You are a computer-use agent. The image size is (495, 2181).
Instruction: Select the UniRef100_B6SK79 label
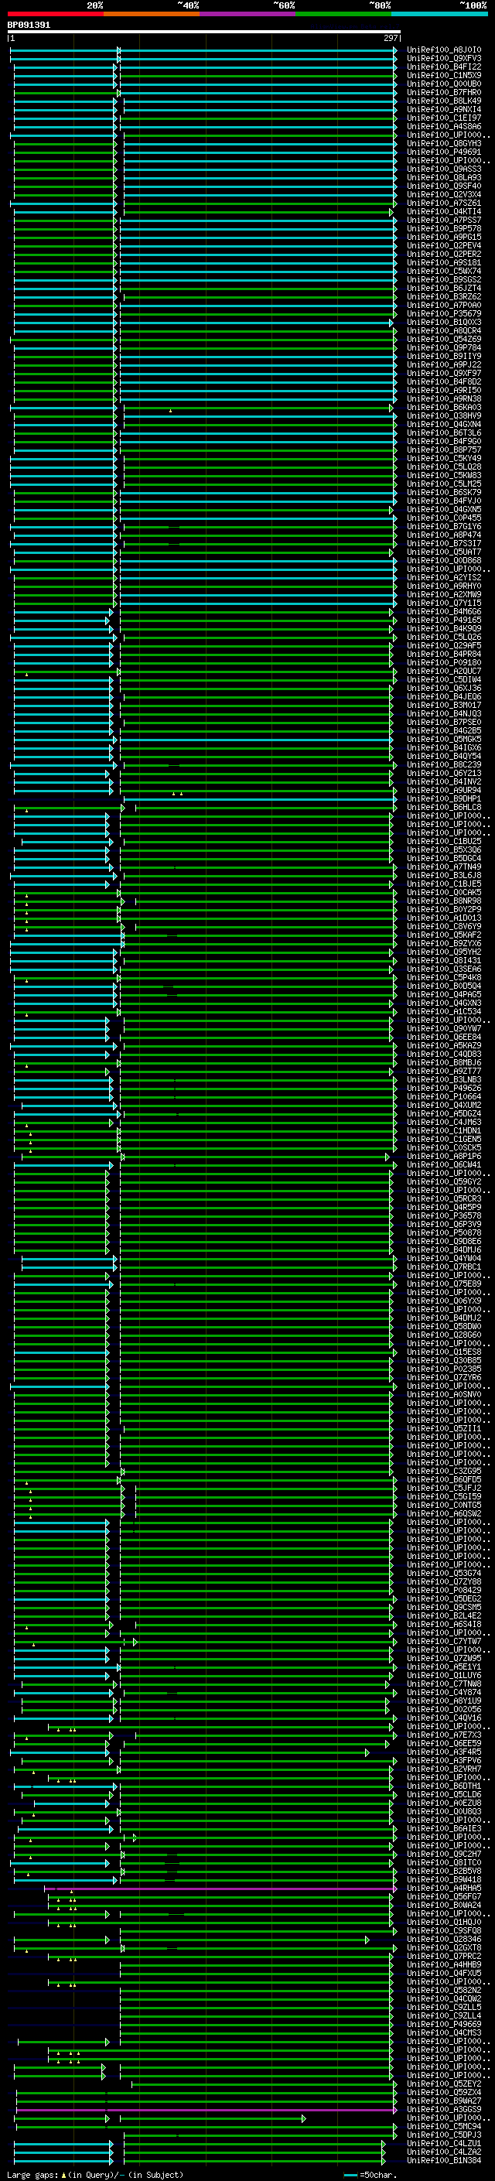pyautogui.click(x=443, y=492)
